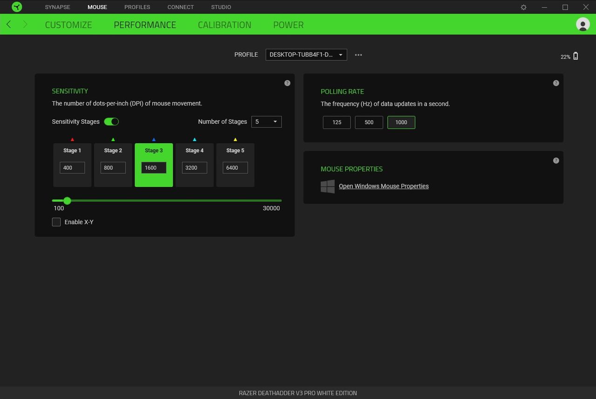Open the Polling Rate help question mark

click(x=556, y=83)
